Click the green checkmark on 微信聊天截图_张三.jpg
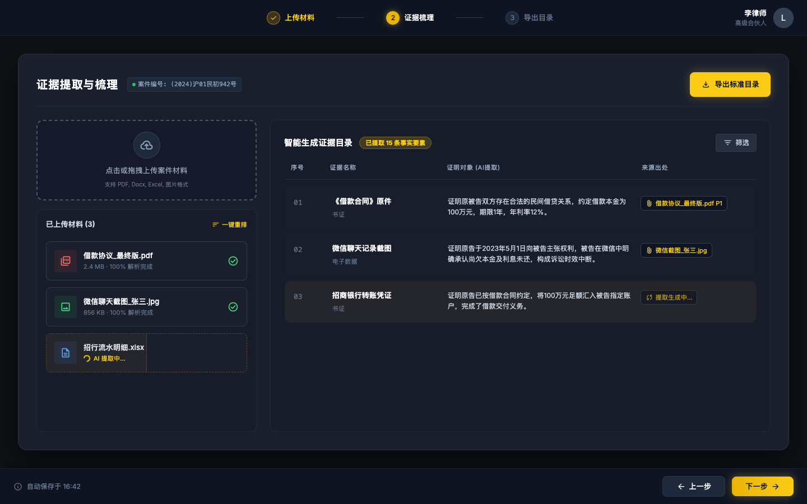The height and width of the screenshot is (504, 807). [233, 307]
